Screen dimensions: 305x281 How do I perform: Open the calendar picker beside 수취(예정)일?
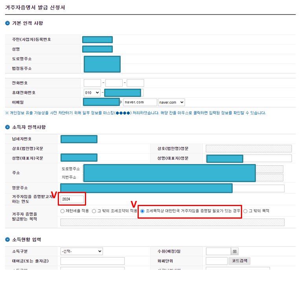pos(235,252)
